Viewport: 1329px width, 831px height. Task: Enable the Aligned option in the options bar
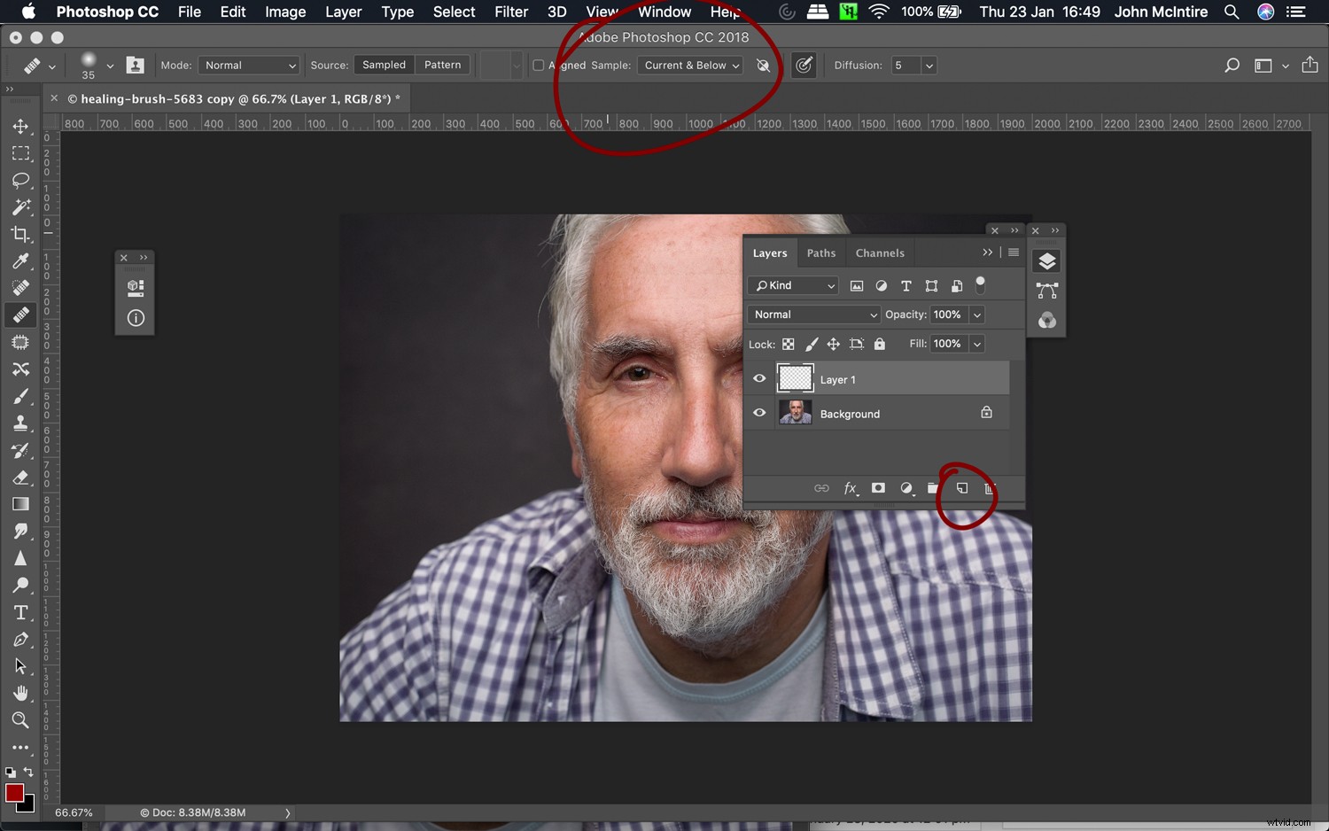click(538, 65)
